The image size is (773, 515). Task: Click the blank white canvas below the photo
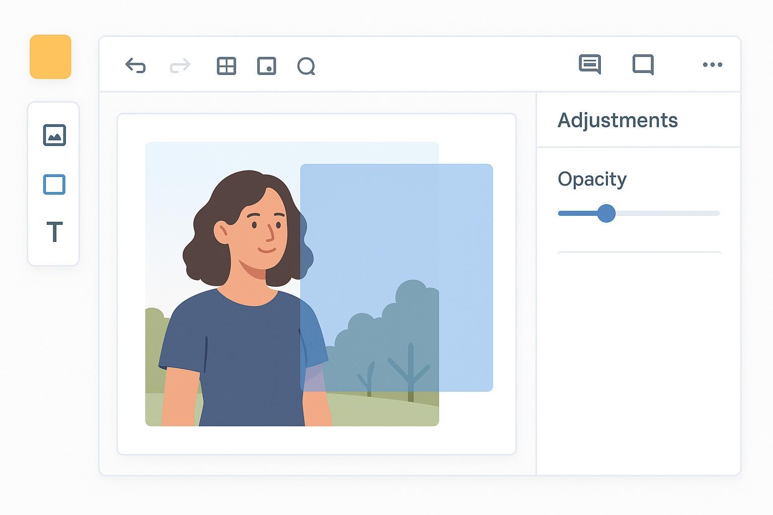(316, 440)
